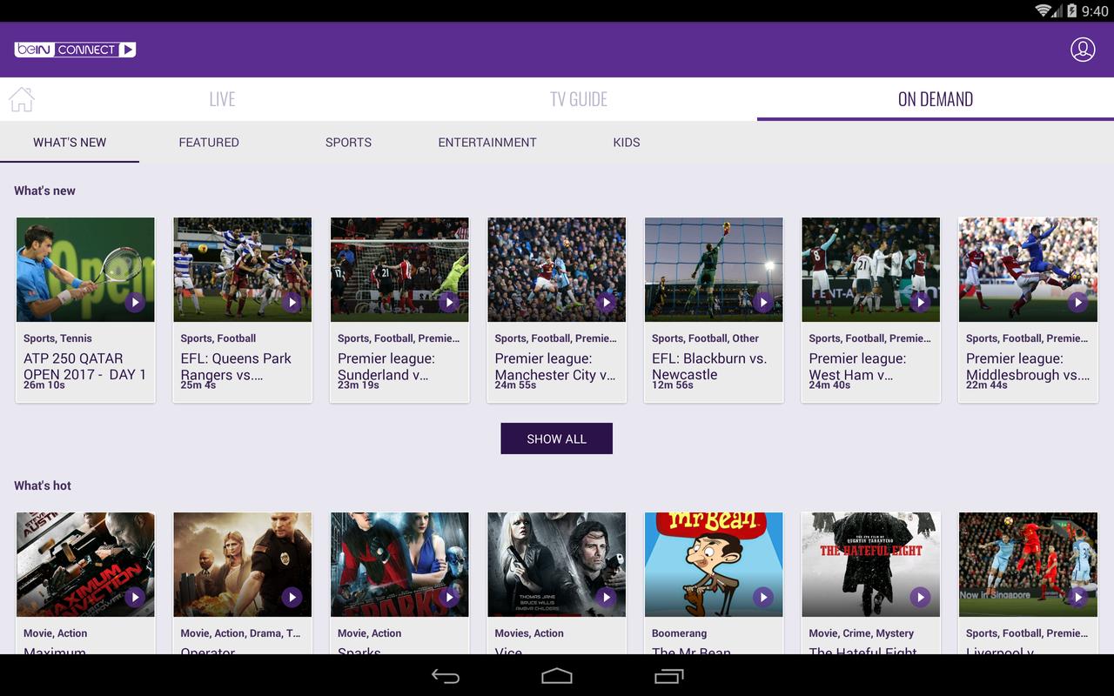1114x696 pixels.
Task: Play Operator movie play icon
Action: 292,597
